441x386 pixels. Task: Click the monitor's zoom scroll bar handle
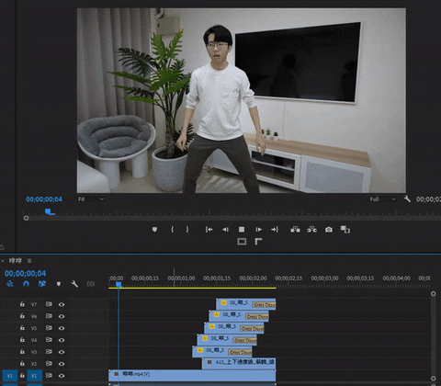(x=26, y=218)
